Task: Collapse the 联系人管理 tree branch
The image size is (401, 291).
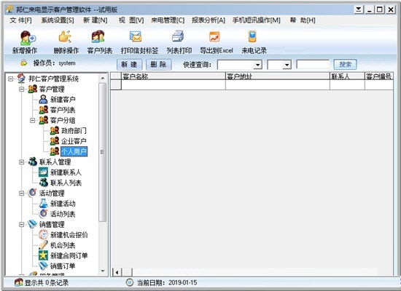Action: point(22,162)
